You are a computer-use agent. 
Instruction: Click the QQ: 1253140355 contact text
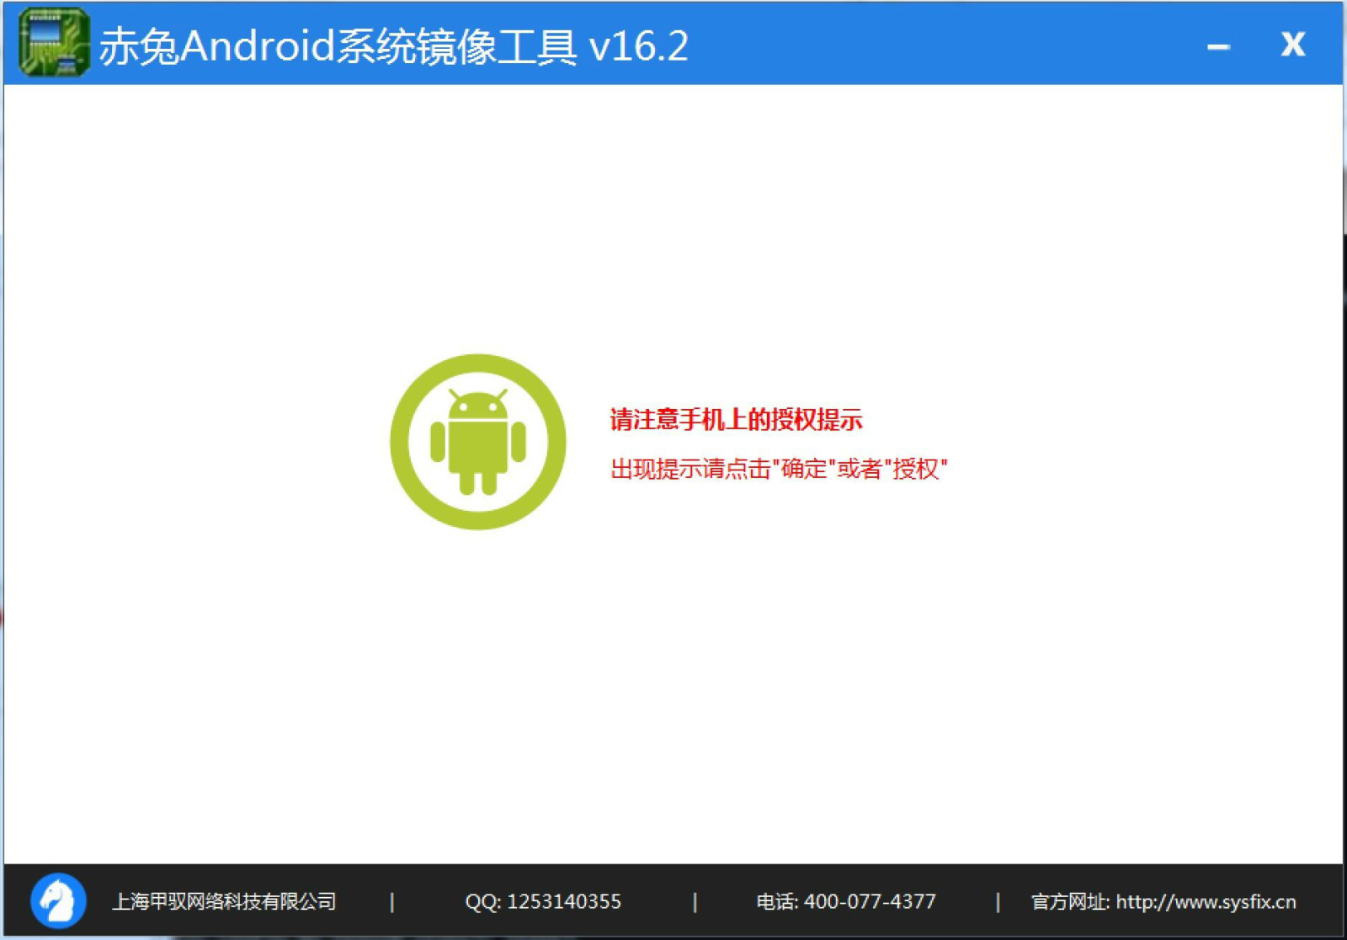pyautogui.click(x=543, y=902)
